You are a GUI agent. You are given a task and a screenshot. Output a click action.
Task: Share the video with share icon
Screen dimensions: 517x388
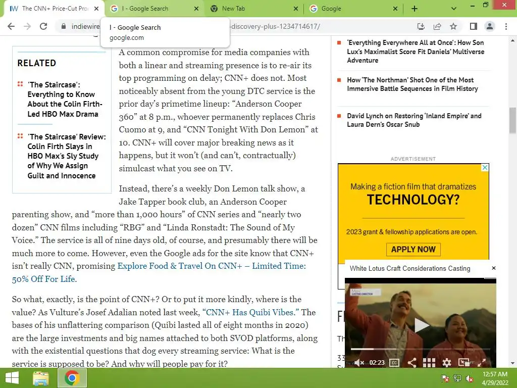(x=412, y=363)
